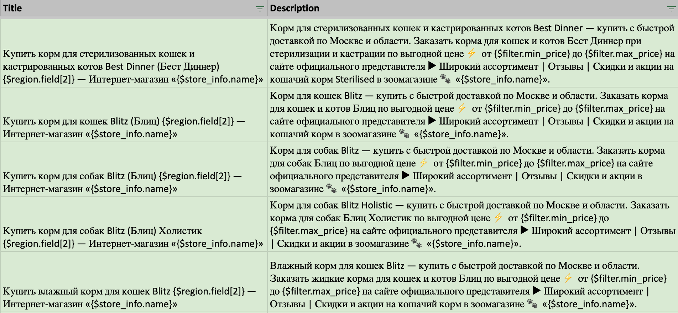This screenshot has width=678, height=313.
Task: Open the Description column filter dropdown
Action: 671,9
